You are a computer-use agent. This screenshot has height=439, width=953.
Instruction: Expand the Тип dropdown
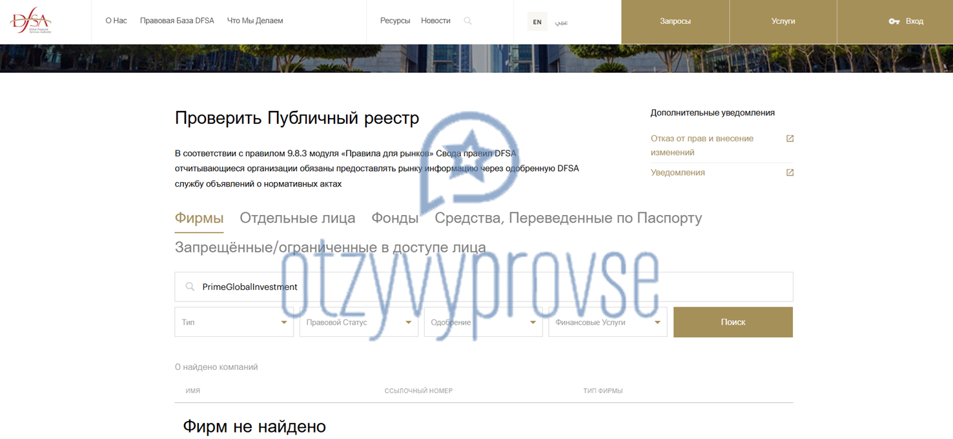234,322
